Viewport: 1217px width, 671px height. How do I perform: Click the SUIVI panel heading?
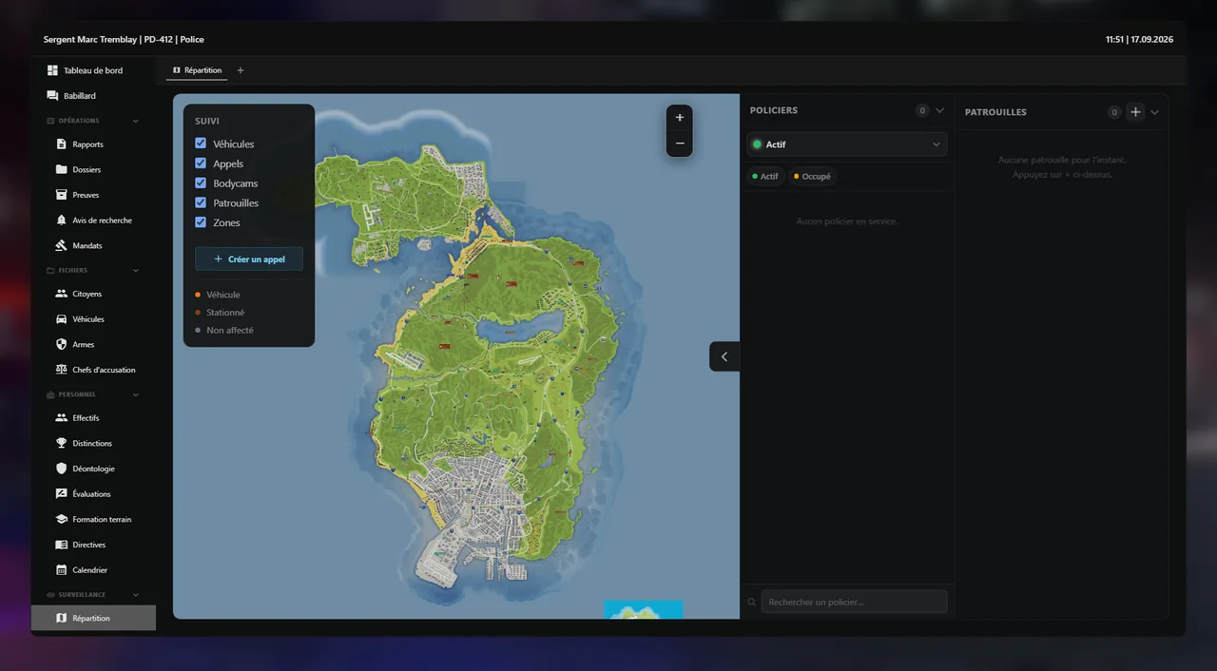coord(207,121)
